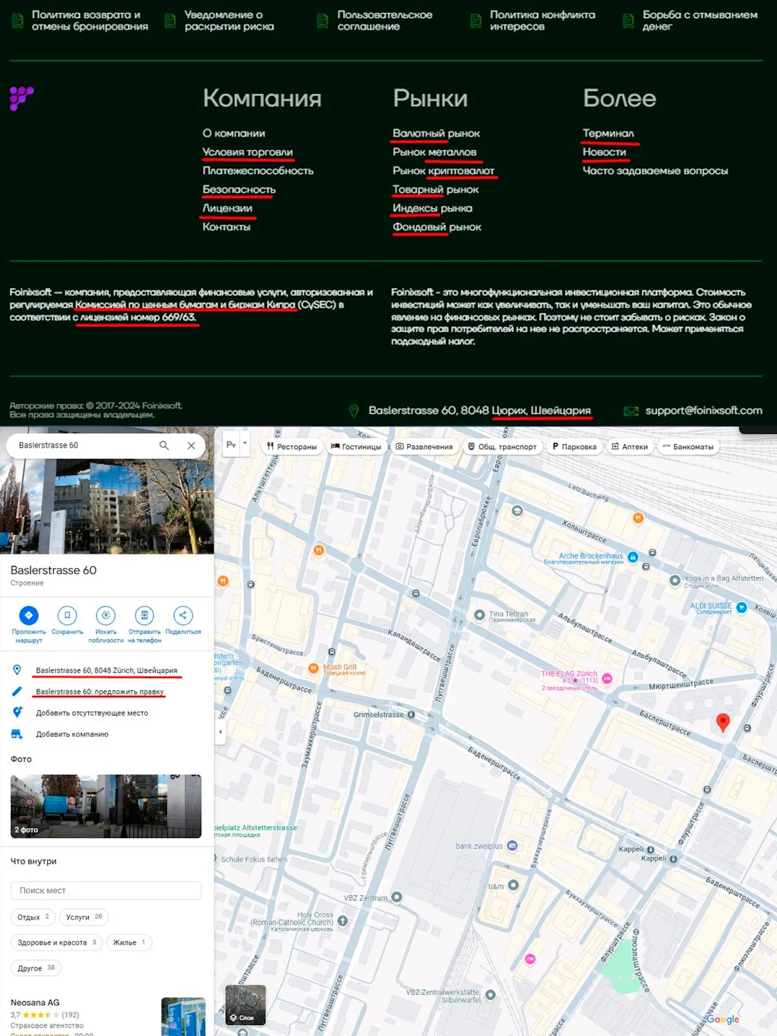Click the Здоровье и красота category chip

57,942
